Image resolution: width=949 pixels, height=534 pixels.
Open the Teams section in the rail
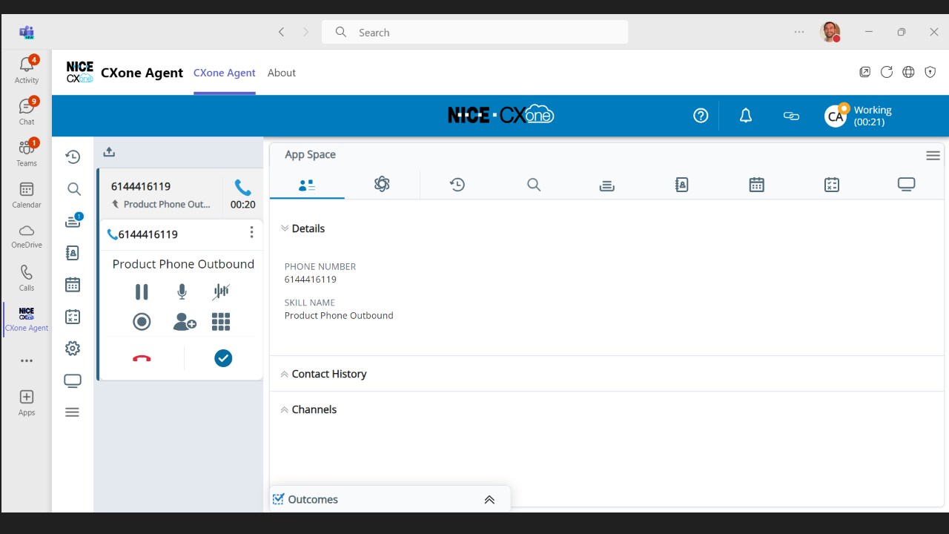click(x=27, y=153)
